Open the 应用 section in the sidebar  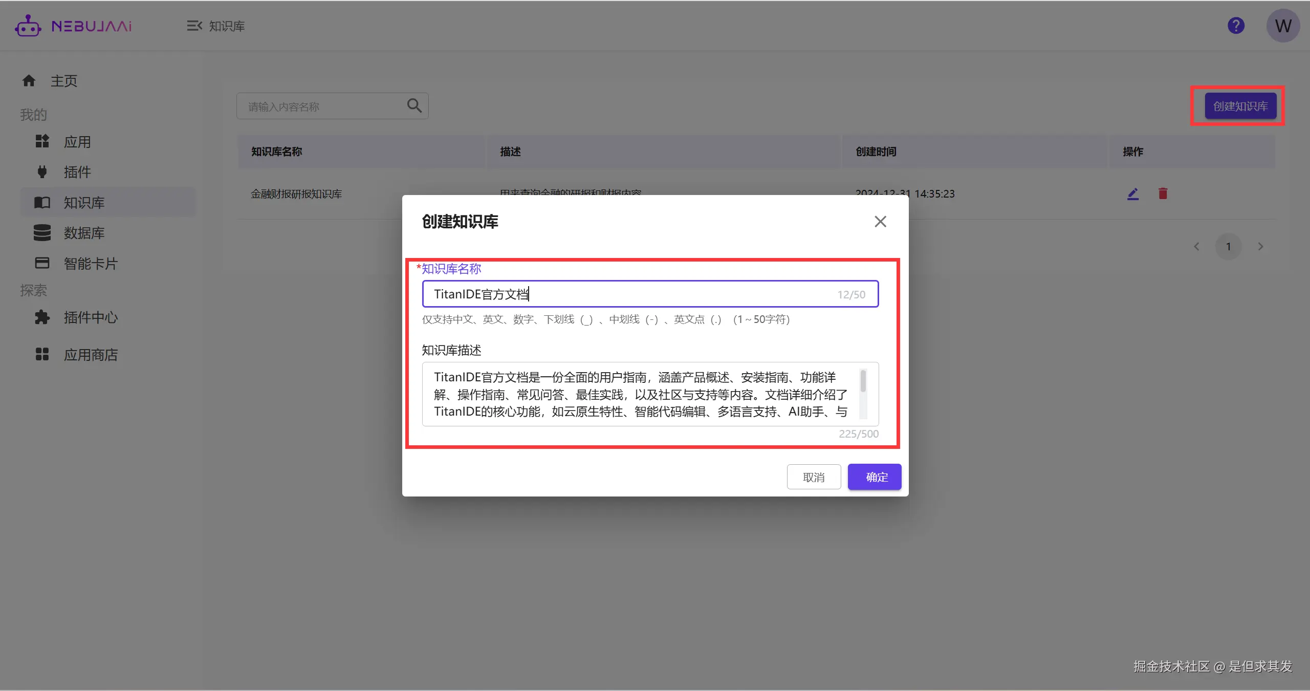point(78,141)
